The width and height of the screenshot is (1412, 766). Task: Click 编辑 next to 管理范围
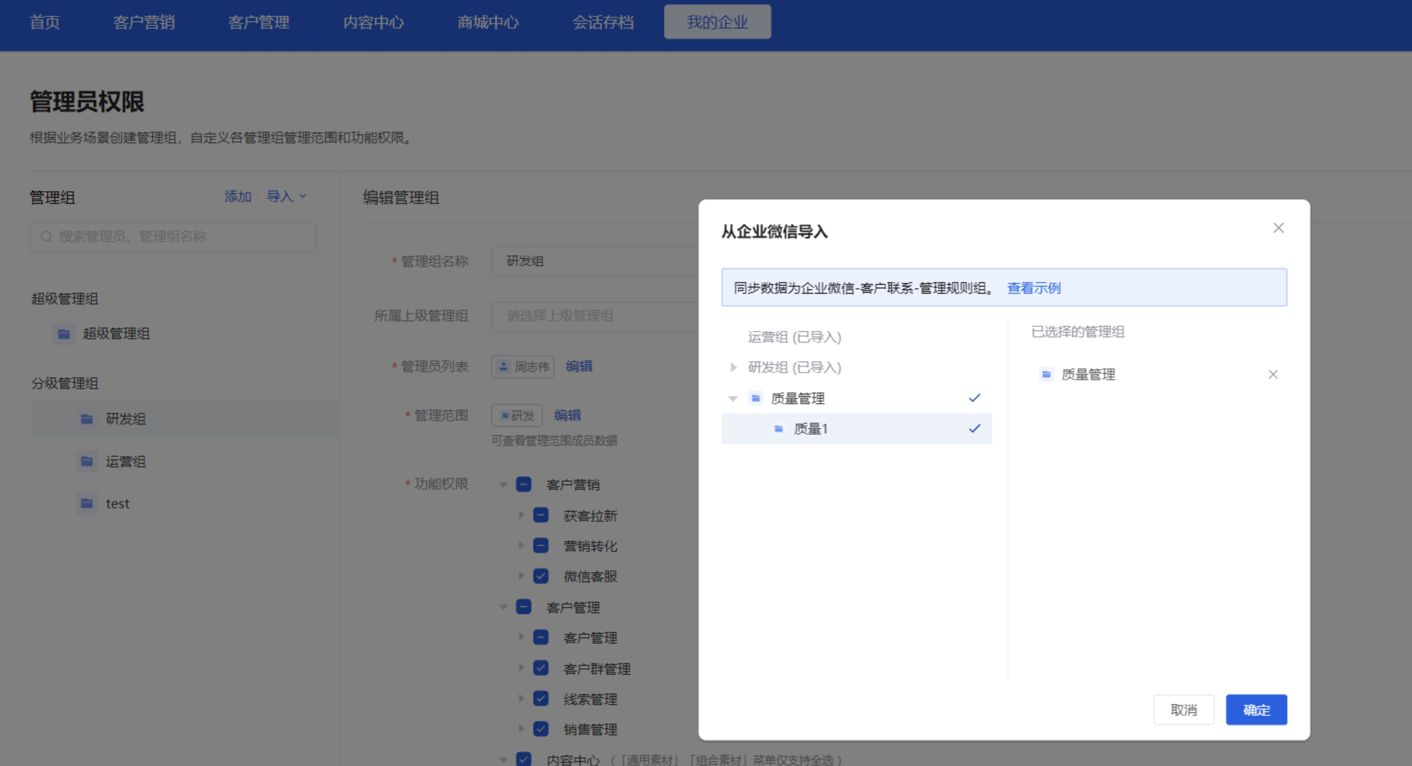[567, 415]
